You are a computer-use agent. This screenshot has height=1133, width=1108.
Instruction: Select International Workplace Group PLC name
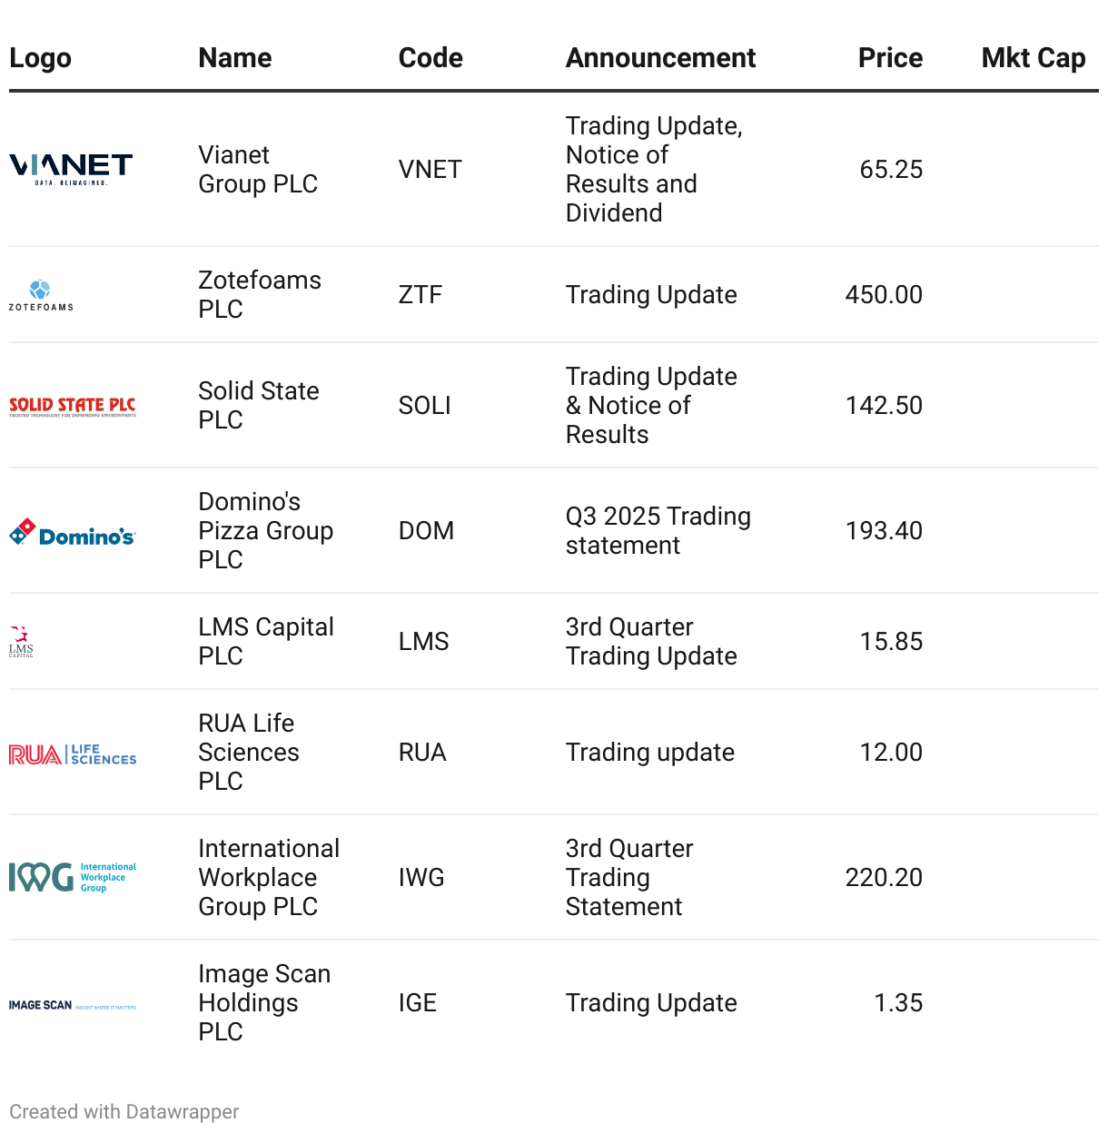point(269,878)
